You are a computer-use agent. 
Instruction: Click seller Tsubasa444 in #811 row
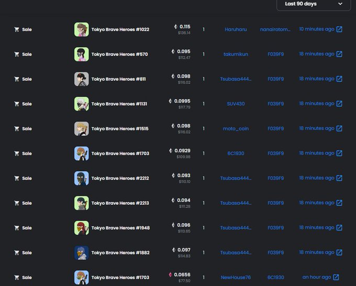236,79
